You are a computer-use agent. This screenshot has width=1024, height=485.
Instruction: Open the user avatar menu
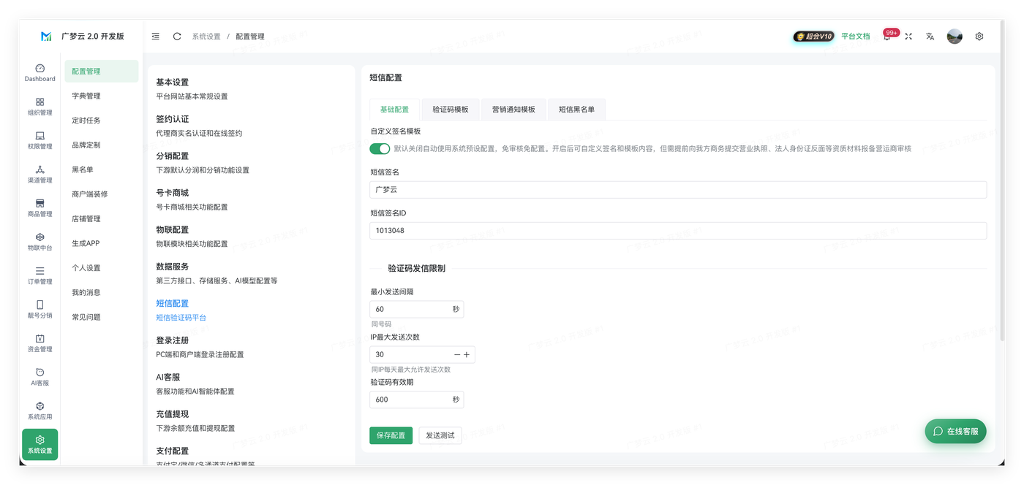pyautogui.click(x=955, y=37)
